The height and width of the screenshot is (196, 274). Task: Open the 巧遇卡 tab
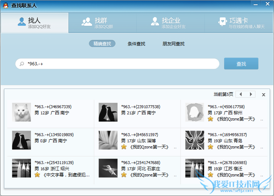239,23
